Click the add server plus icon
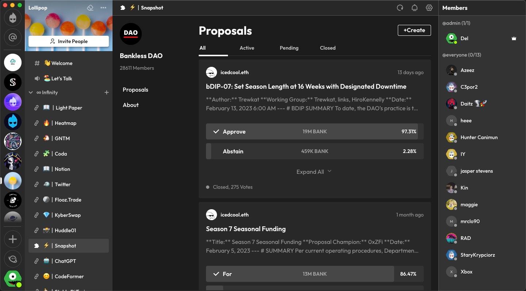 tap(13, 239)
